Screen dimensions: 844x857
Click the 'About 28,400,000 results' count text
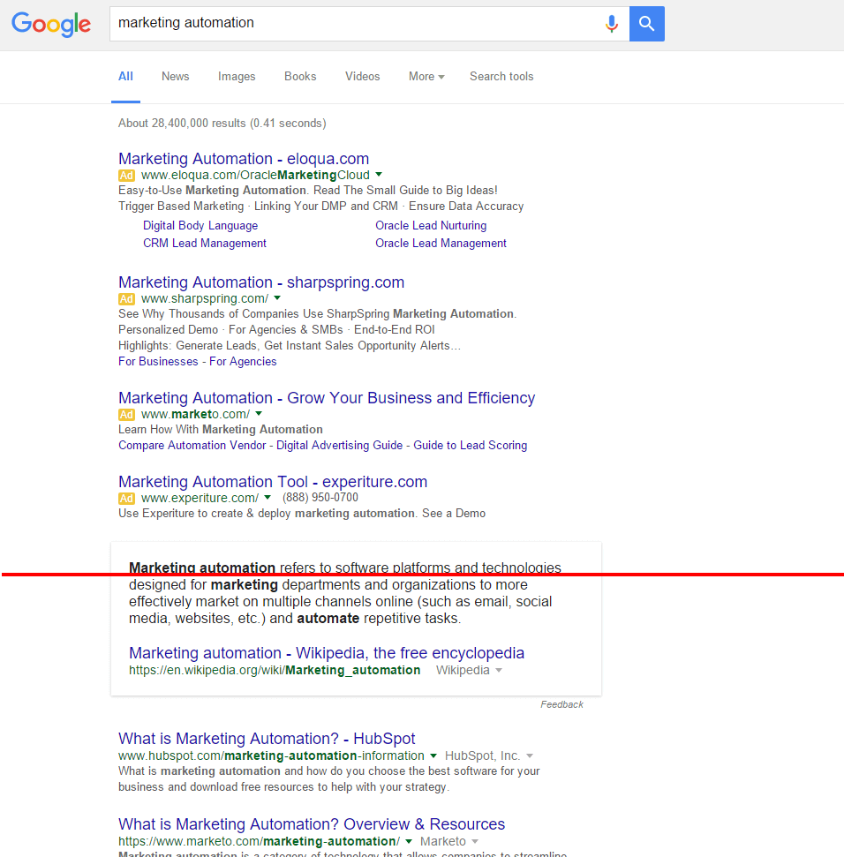tap(222, 123)
